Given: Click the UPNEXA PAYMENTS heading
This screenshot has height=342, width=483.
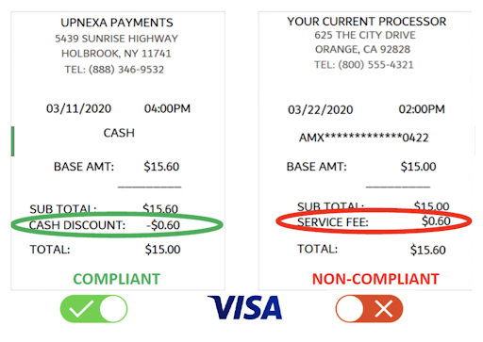Looking at the screenshot, I should (x=117, y=23).
